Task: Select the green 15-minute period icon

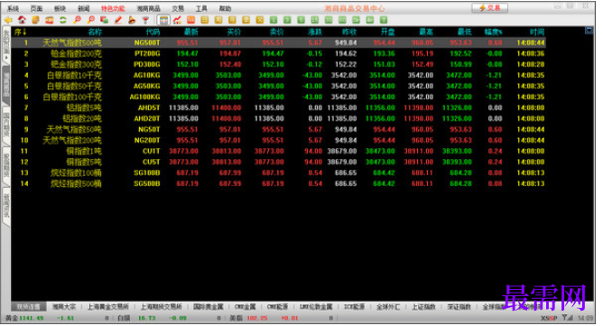Action: tap(314, 20)
